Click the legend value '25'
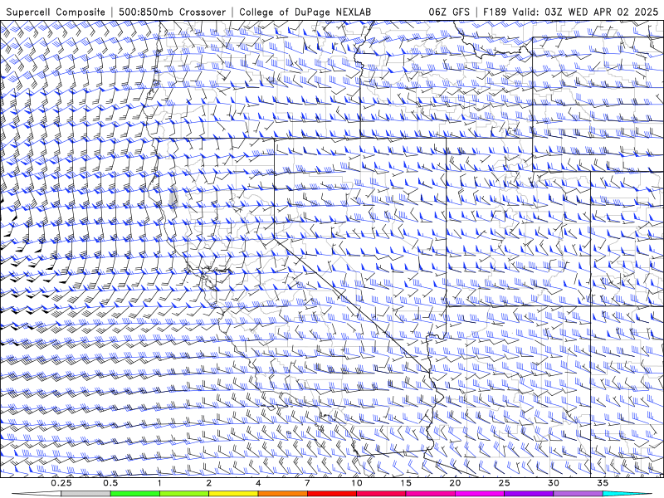664x498 pixels. pyautogui.click(x=505, y=483)
